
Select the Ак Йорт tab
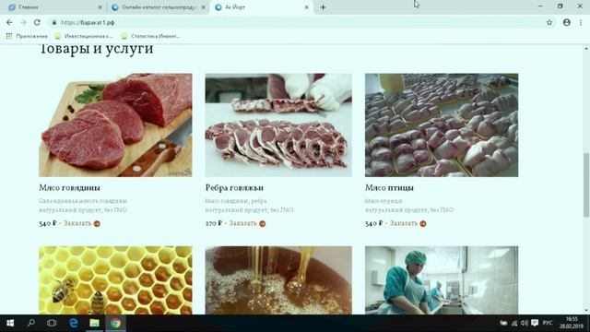262,7
